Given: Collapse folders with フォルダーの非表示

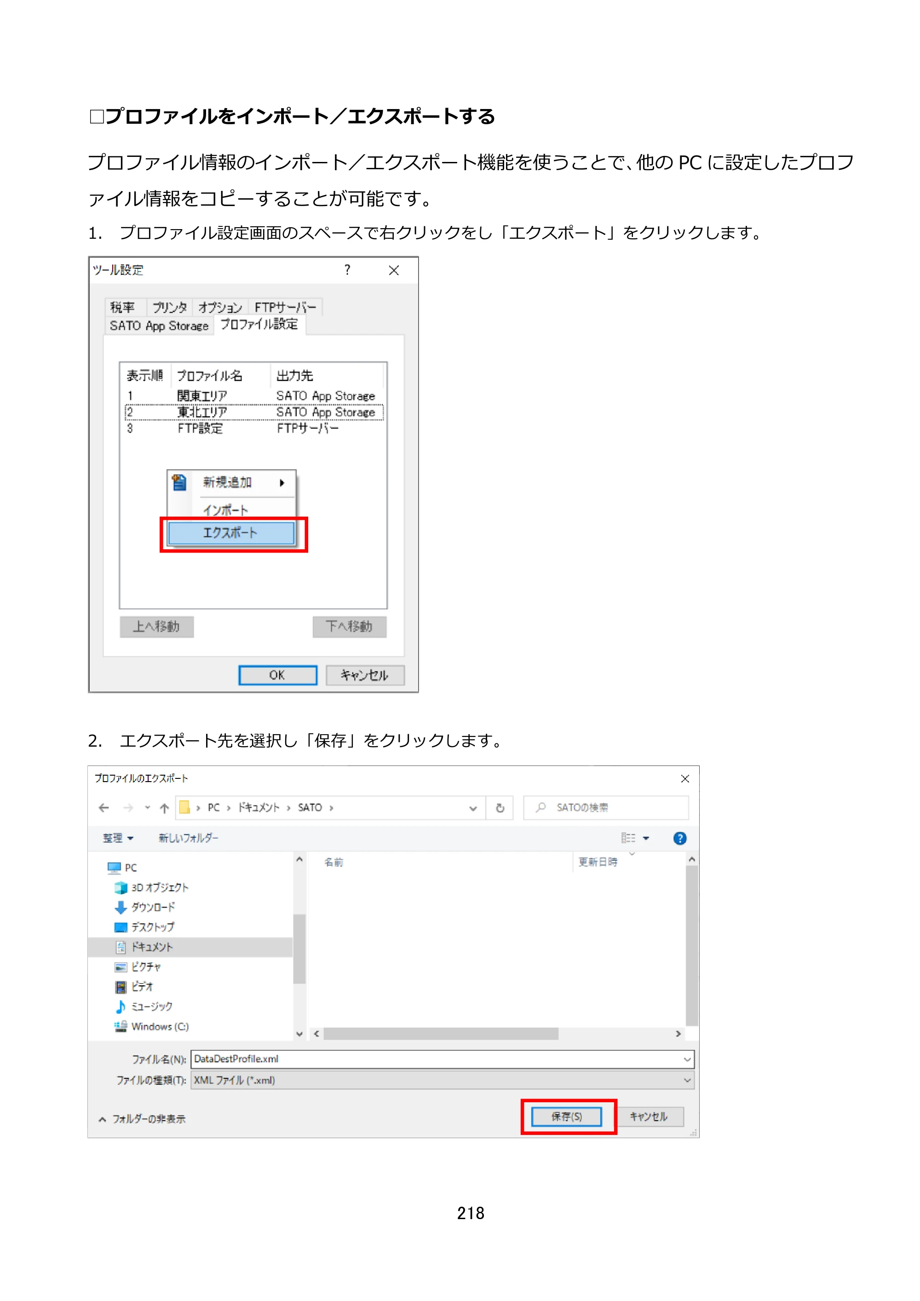Looking at the screenshot, I should pos(143,1118).
